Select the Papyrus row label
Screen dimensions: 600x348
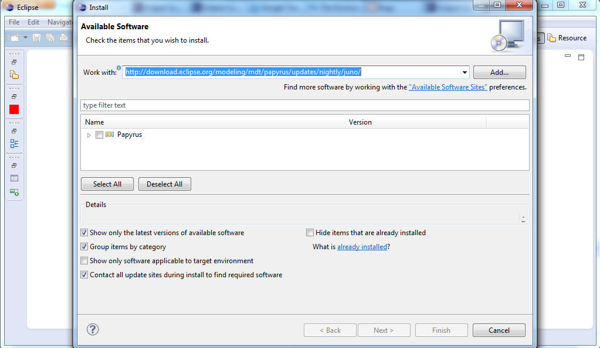click(130, 135)
